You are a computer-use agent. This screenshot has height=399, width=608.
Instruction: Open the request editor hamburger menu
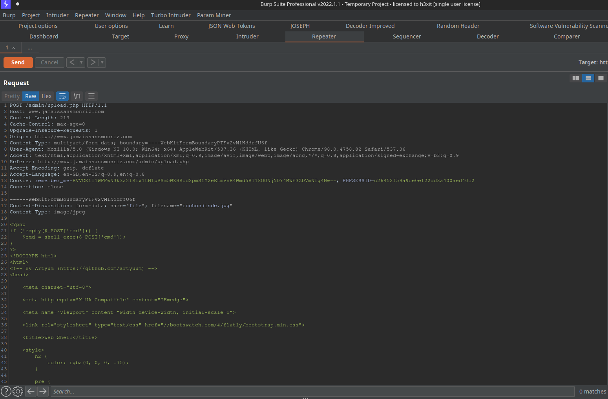(x=91, y=96)
